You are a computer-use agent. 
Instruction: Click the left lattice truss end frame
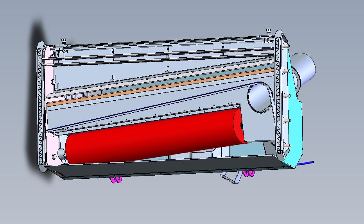(x=40, y=107)
